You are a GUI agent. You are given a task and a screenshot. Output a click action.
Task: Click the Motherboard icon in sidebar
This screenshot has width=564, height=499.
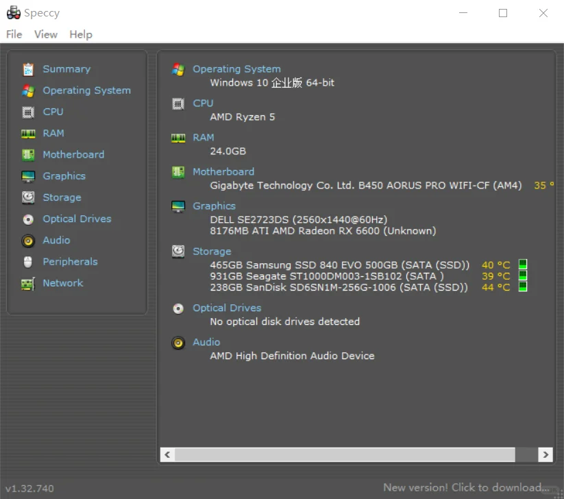28,155
